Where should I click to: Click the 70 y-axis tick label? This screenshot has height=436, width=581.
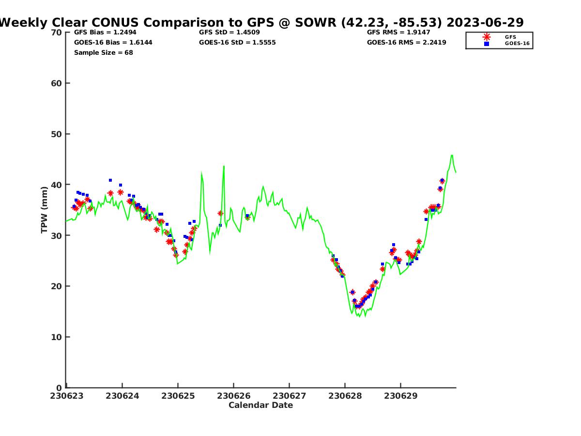[x=56, y=32]
